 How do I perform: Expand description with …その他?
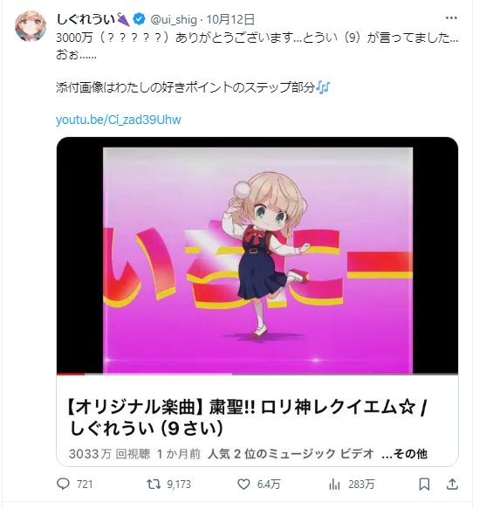point(404,453)
